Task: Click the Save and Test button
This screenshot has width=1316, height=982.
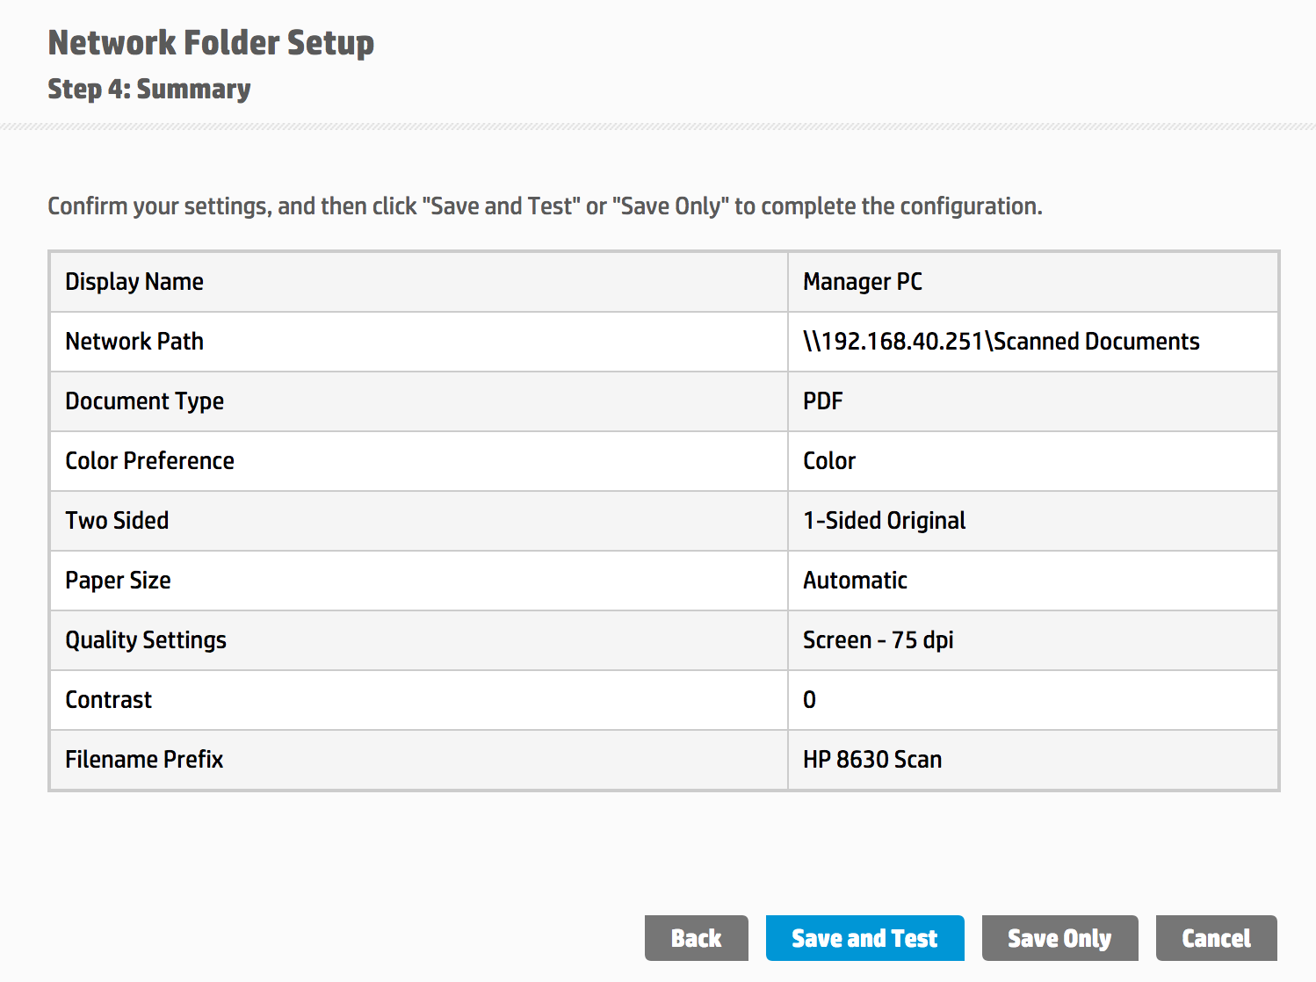Action: 864,938
